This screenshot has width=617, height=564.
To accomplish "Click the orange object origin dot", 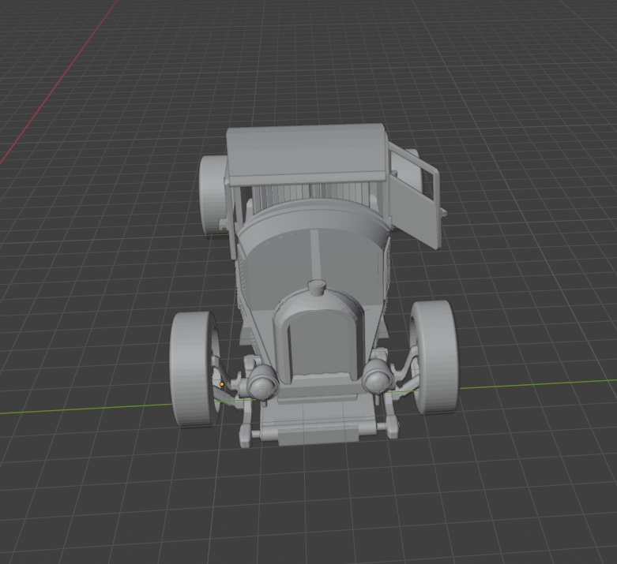I will (x=222, y=384).
